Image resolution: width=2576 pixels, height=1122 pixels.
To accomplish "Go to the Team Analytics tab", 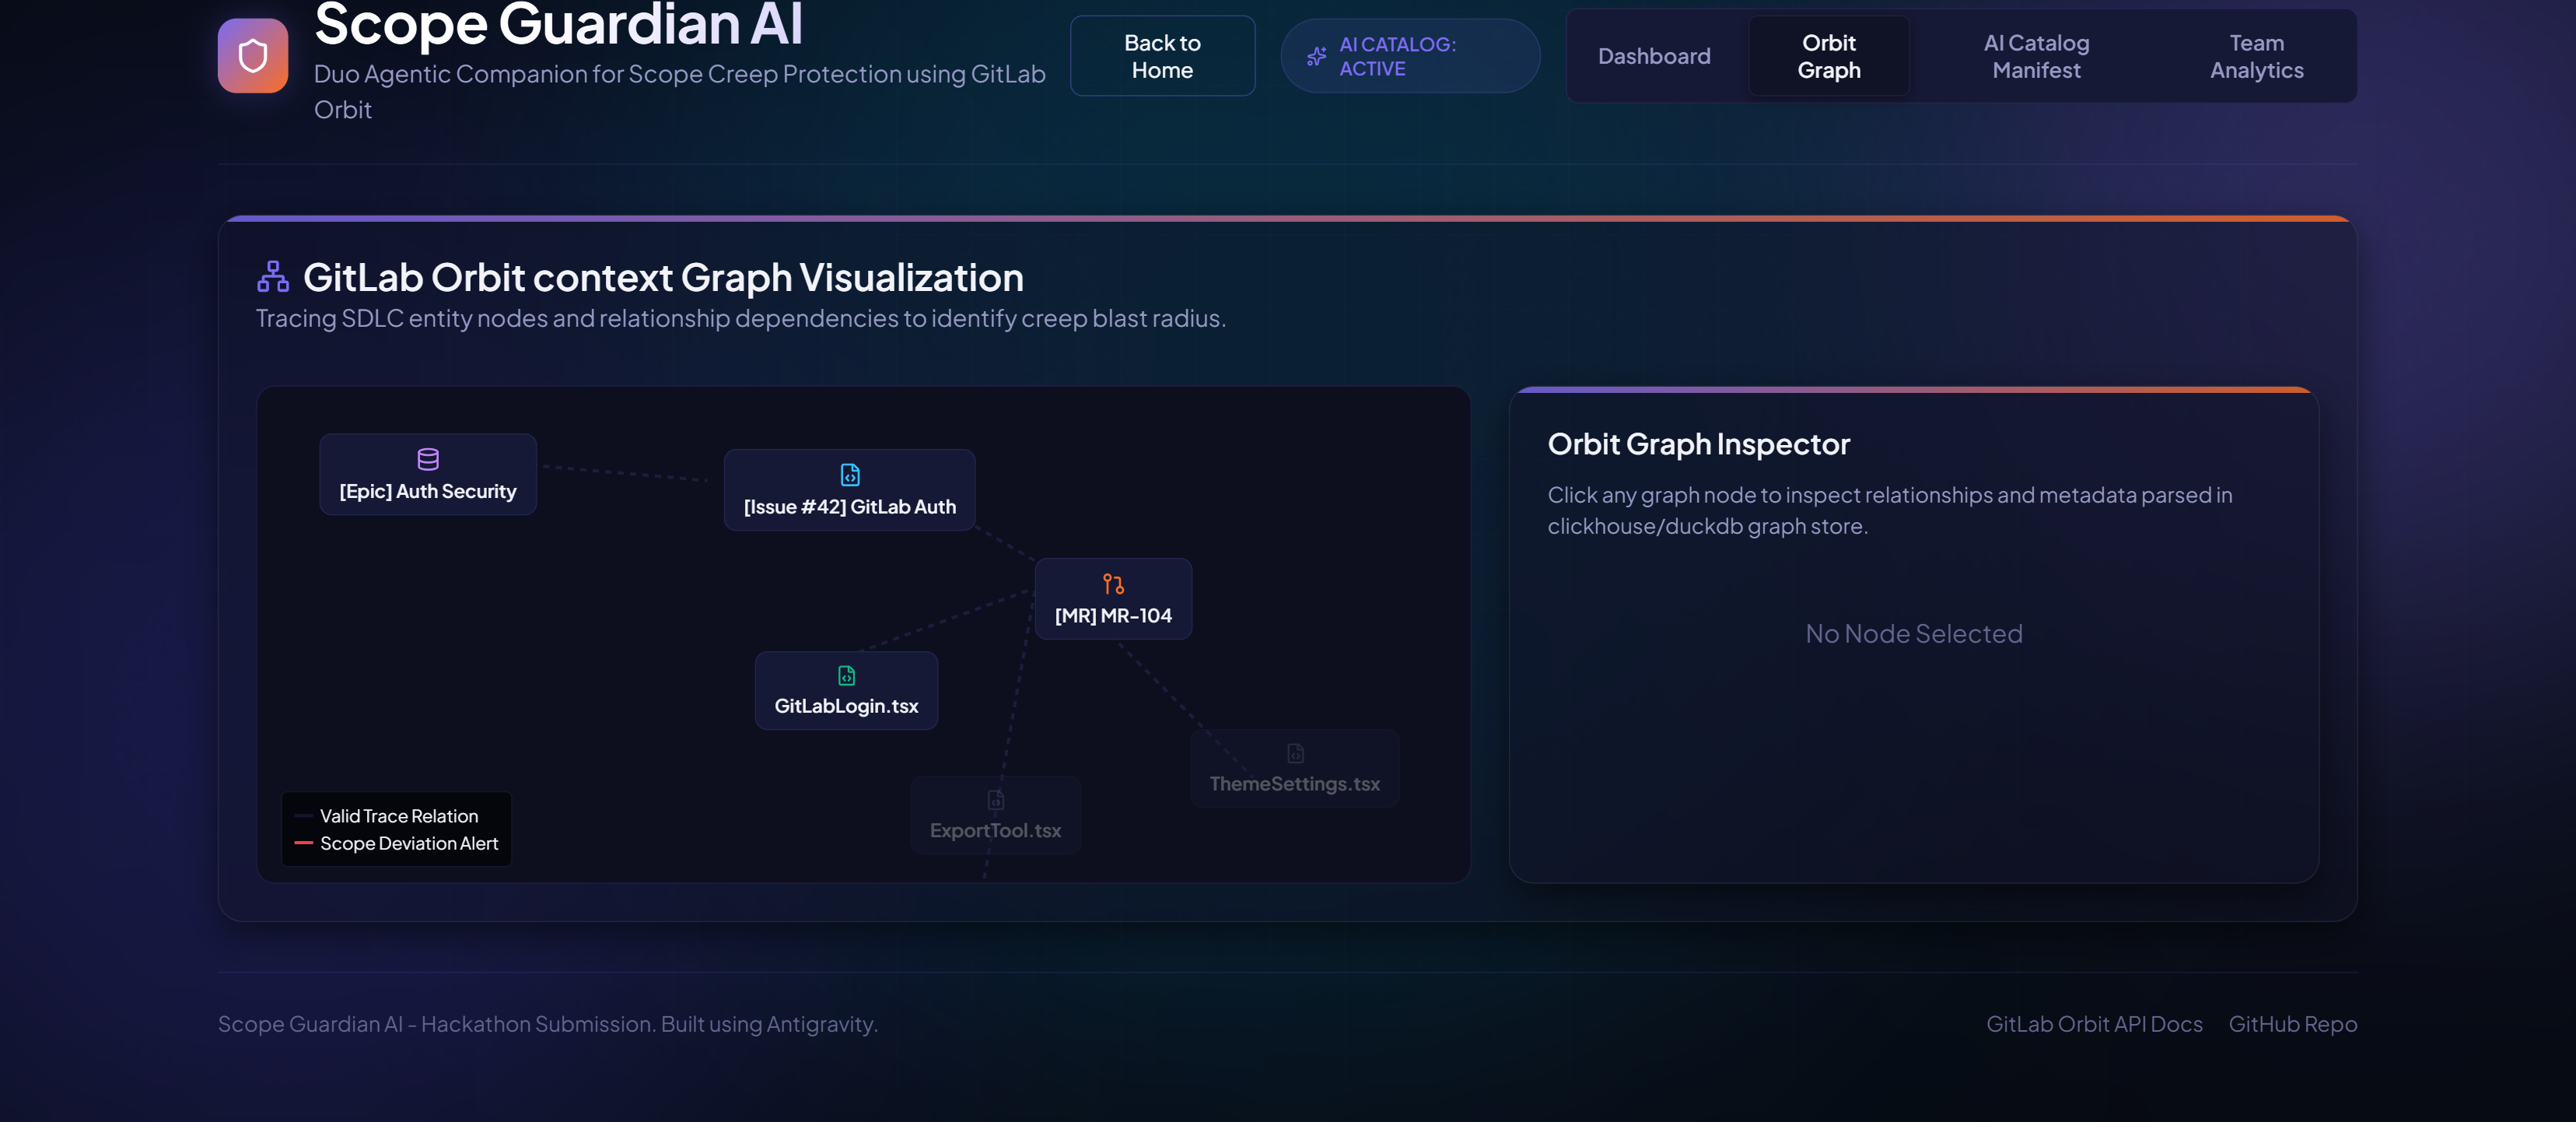I will tap(2256, 56).
